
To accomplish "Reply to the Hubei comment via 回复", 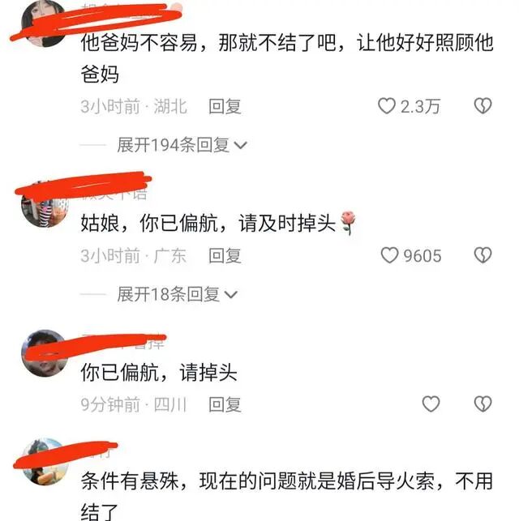I will pos(225,106).
